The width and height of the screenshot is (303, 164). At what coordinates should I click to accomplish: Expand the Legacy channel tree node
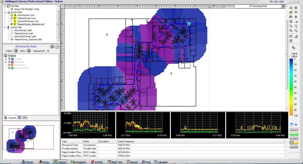6,59
